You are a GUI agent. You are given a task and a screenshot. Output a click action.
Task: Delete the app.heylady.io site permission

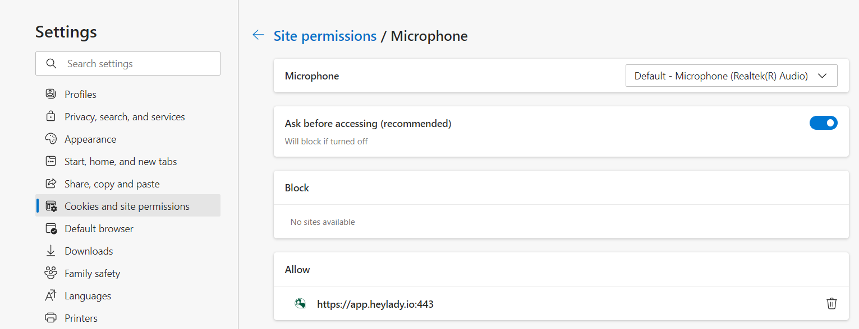coord(832,303)
